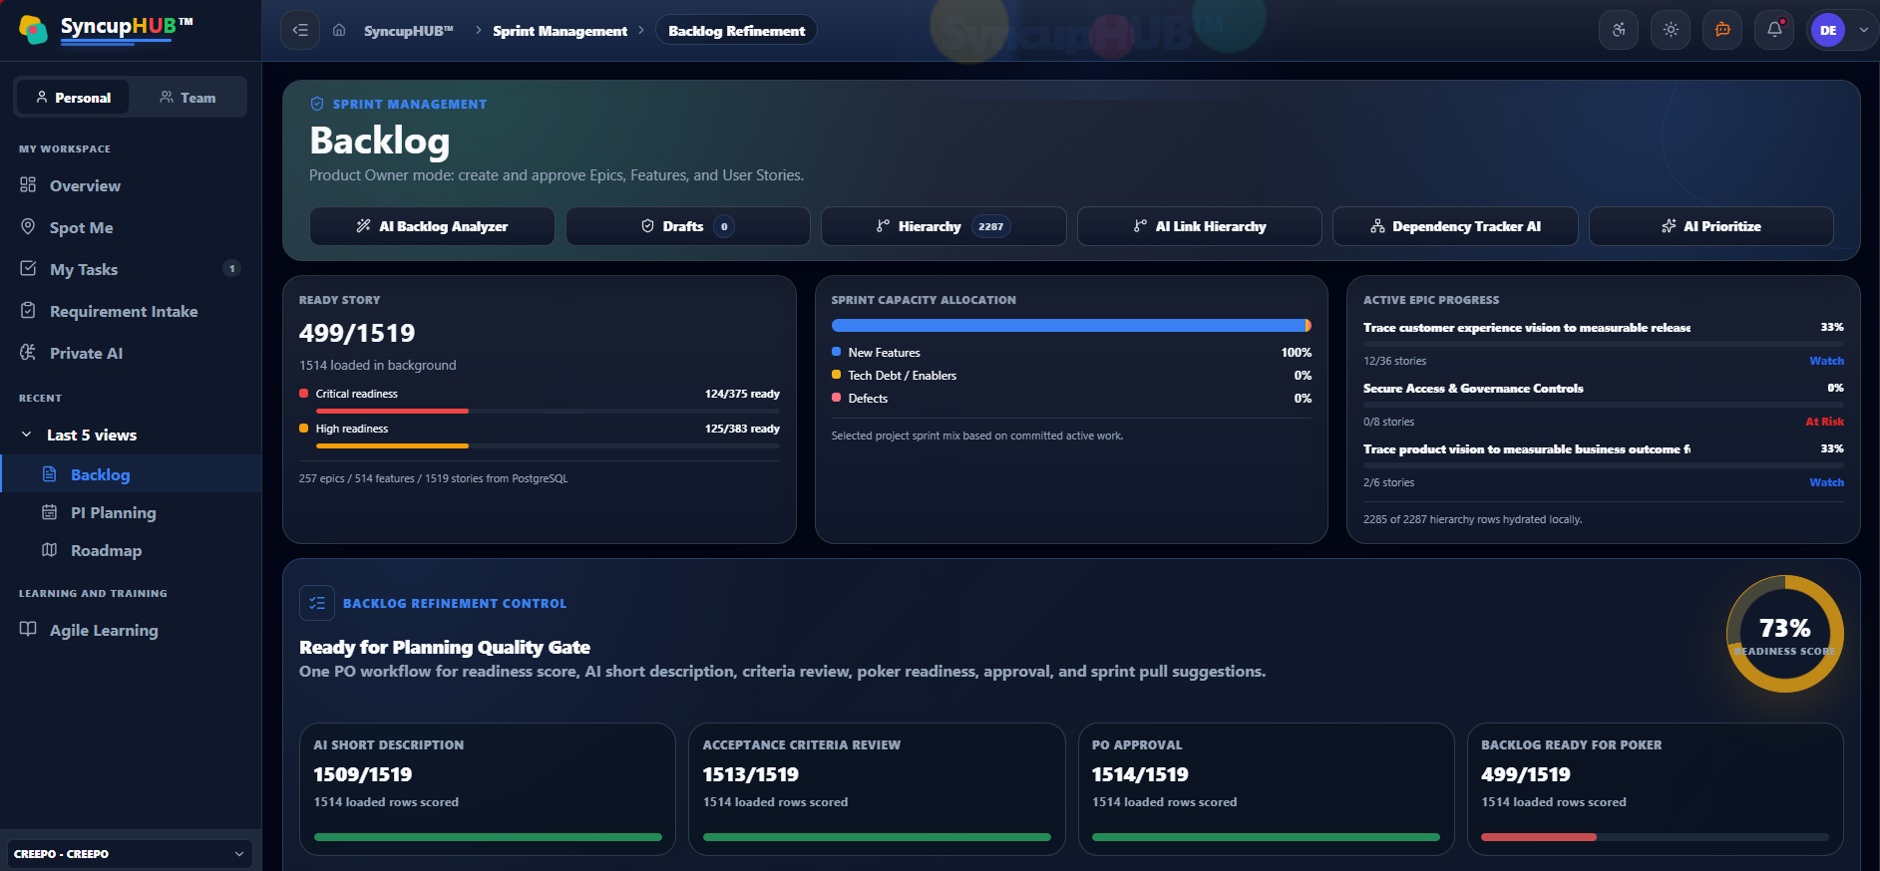Click the Backlog document icon
The width and height of the screenshot is (1880, 871).
tap(49, 473)
